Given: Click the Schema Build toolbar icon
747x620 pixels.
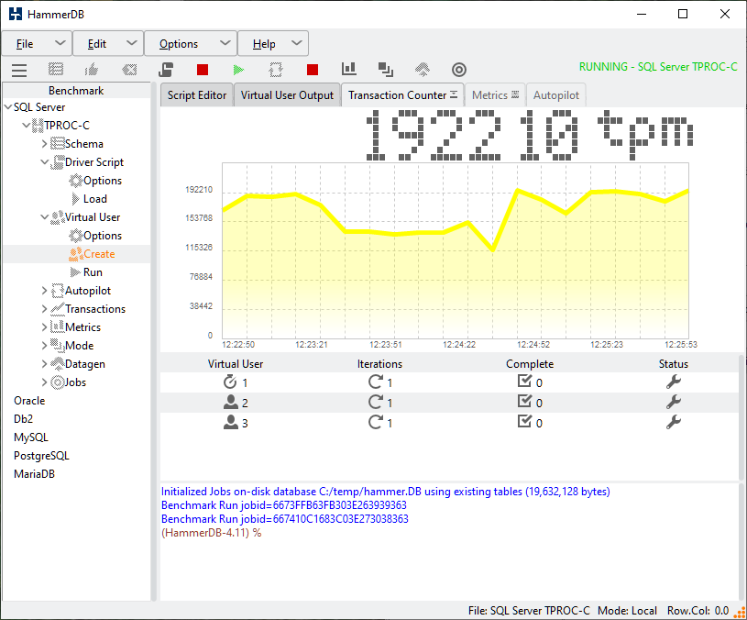Looking at the screenshot, I should (x=56, y=70).
